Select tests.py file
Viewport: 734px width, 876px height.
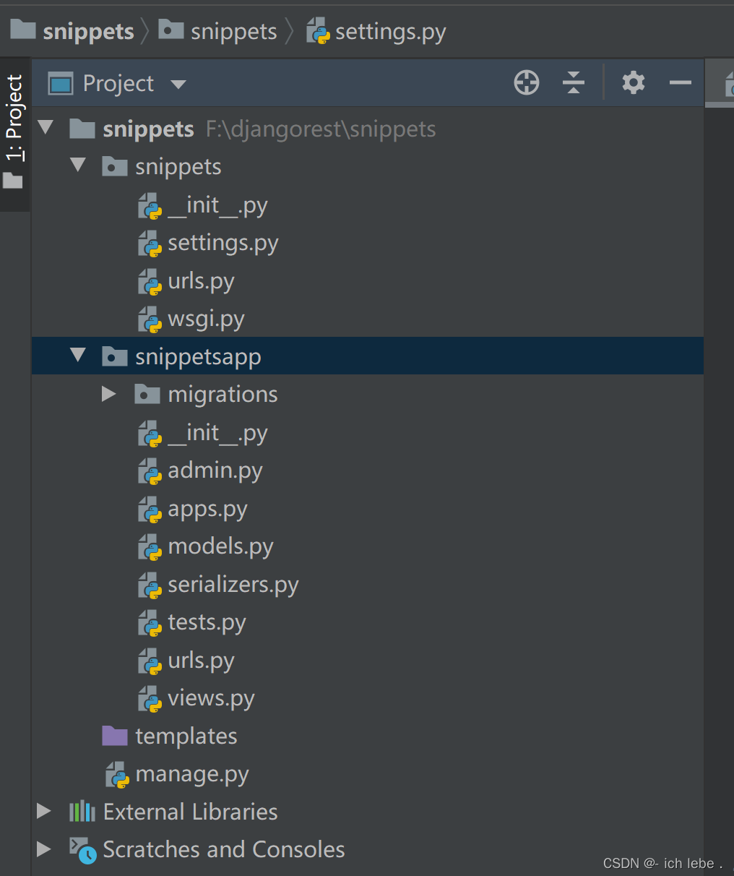(368, 622)
